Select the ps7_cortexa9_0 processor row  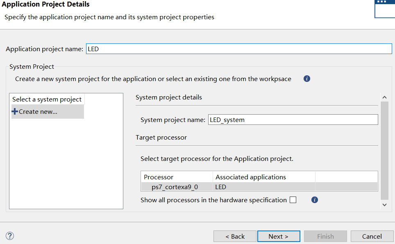pyautogui.click(x=175, y=187)
